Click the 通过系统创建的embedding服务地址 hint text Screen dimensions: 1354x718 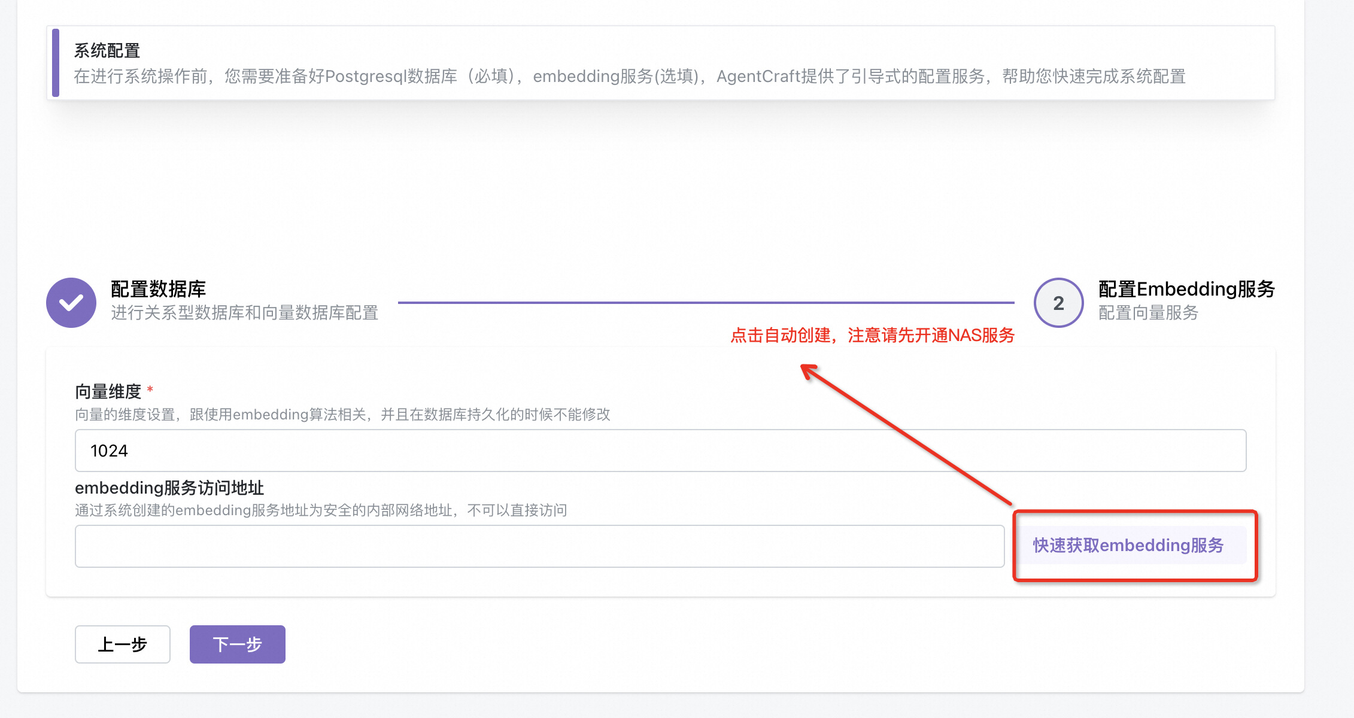320,510
